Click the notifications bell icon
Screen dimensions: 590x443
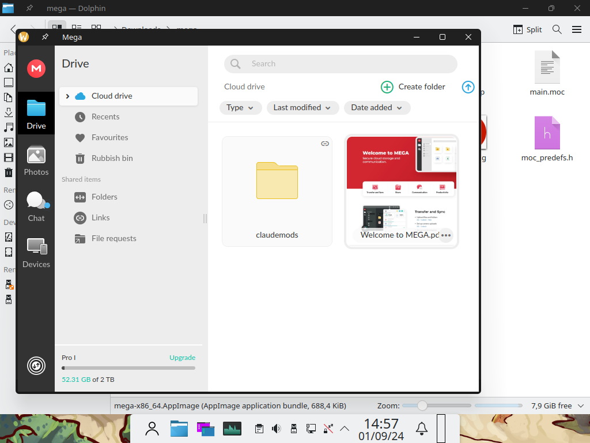(421, 429)
